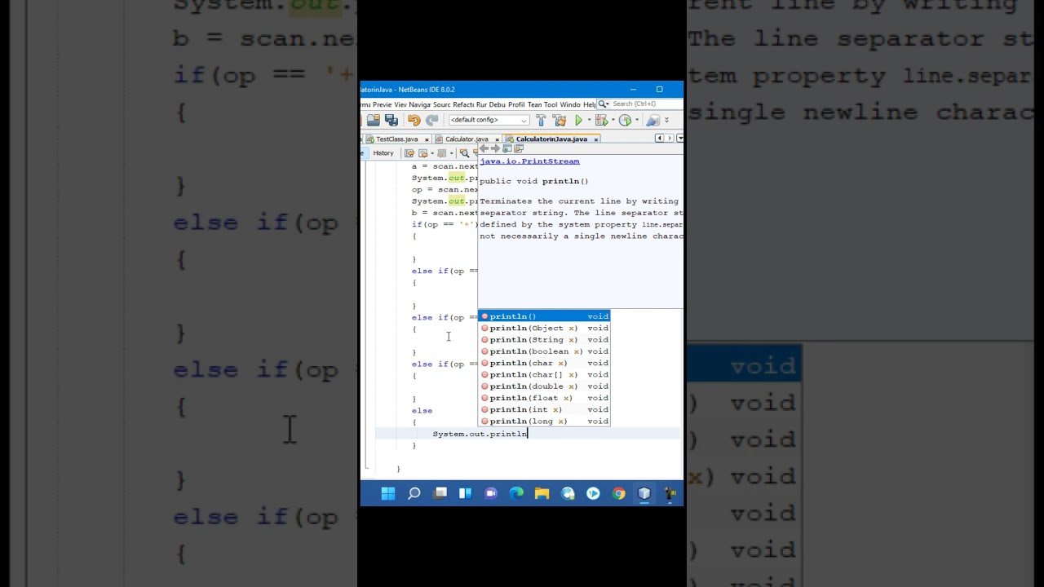The image size is (1044, 587).
Task: Click the editor find selection magnifier icon
Action: tap(464, 153)
